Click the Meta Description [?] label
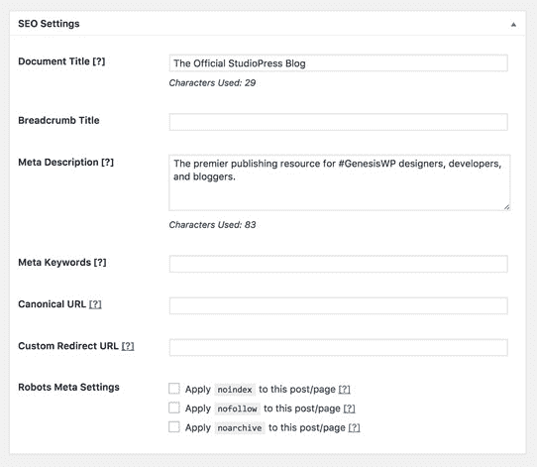537x467 pixels. click(65, 162)
